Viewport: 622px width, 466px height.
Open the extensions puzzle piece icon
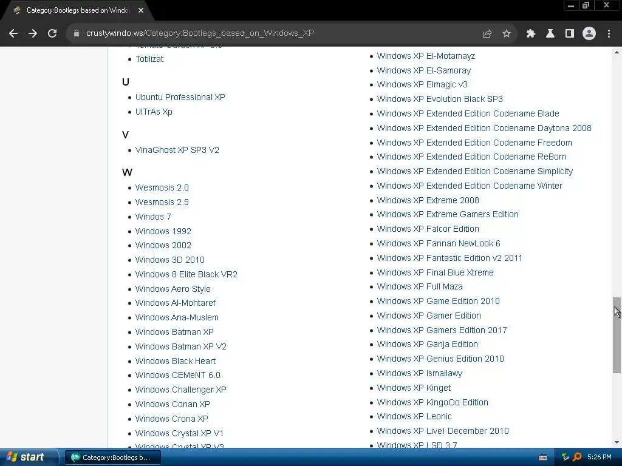530,34
